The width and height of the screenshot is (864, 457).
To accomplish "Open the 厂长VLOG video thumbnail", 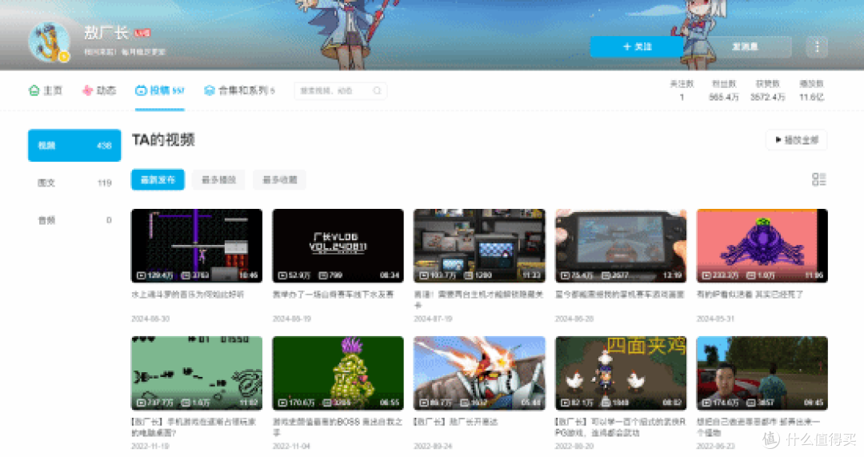I will click(x=338, y=246).
